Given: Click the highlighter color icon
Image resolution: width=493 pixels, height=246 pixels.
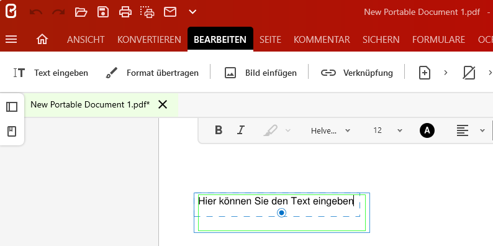Looking at the screenshot, I should tap(270, 130).
